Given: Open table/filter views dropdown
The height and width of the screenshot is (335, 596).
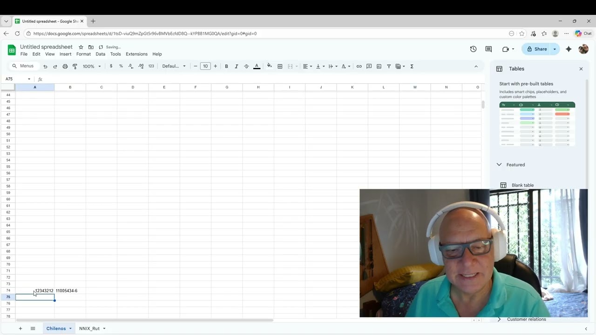Looking at the screenshot, I should (400, 67).
